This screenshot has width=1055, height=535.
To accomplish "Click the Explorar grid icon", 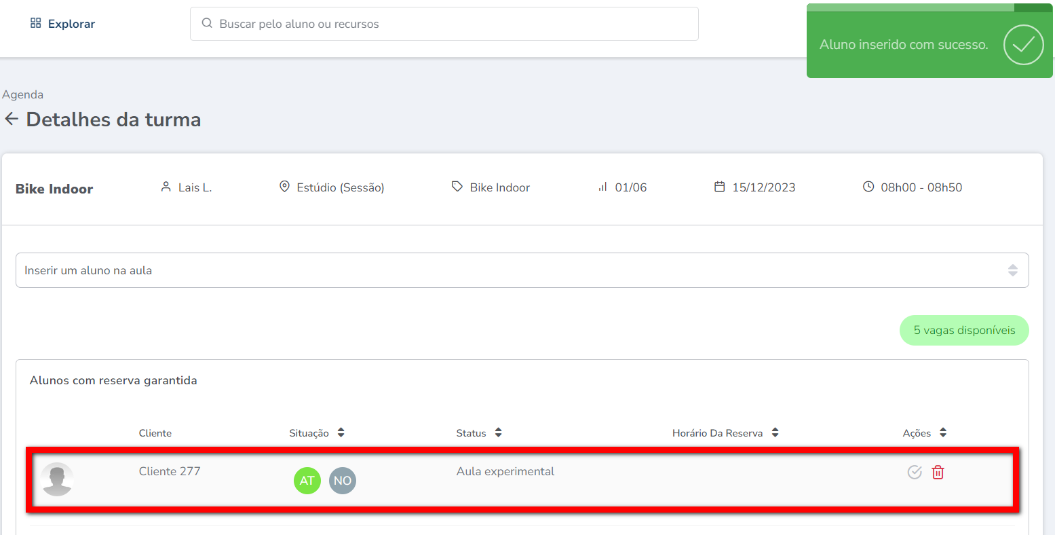I will [36, 24].
